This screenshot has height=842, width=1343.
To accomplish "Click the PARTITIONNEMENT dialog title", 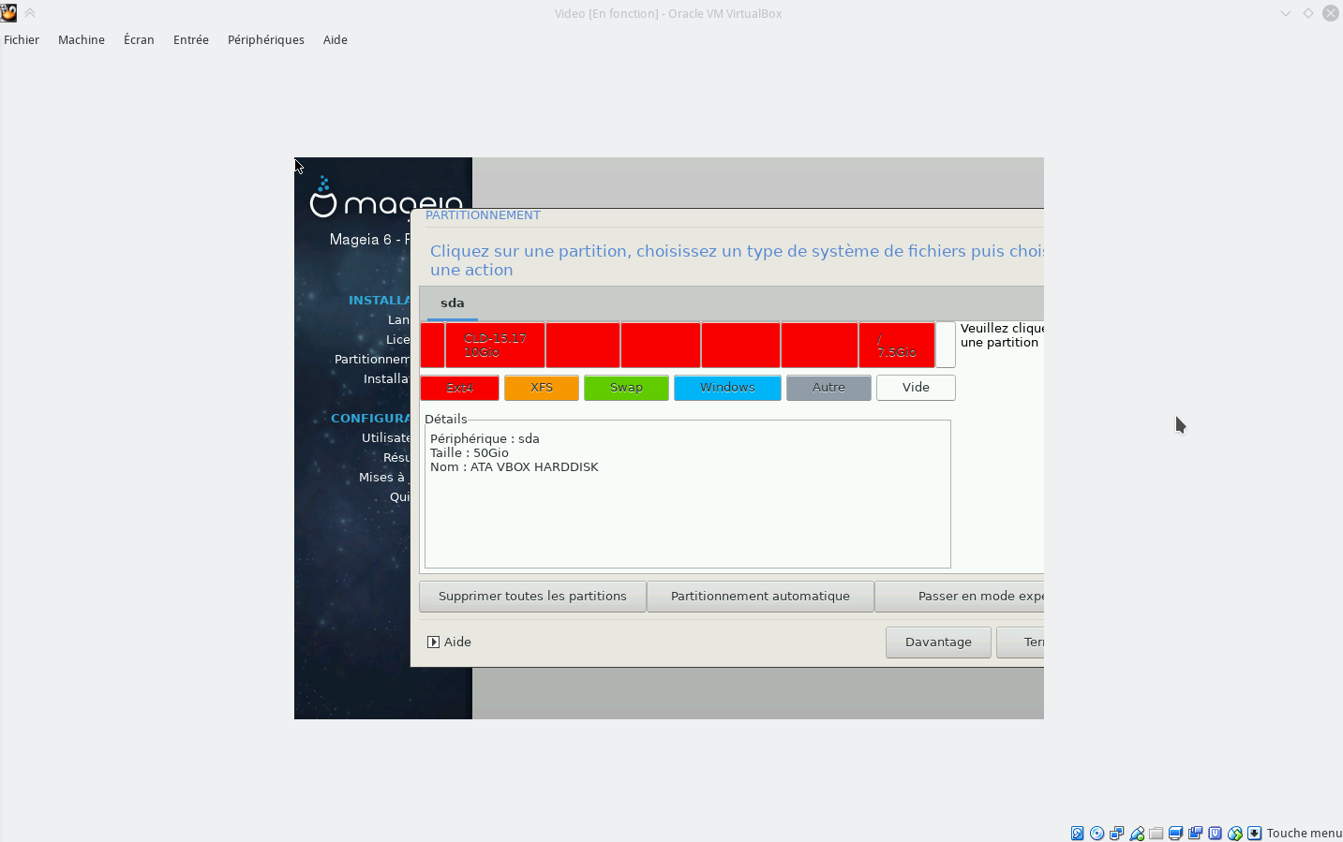I will [483, 214].
